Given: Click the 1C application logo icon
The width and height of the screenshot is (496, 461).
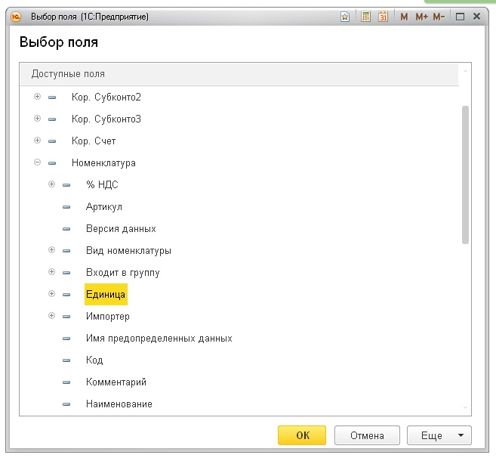Looking at the screenshot, I should point(16,17).
